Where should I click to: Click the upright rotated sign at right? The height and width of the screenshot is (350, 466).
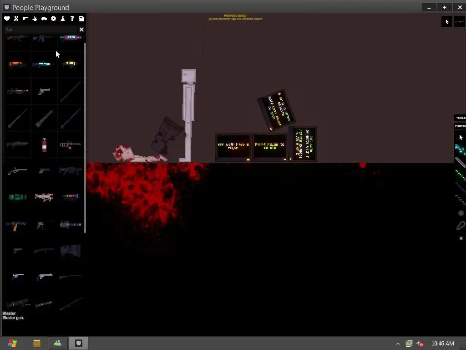(303, 144)
